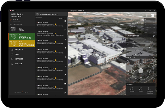Open the HD video mode dropdown
This screenshot has height=108, width=165.
tap(149, 19)
